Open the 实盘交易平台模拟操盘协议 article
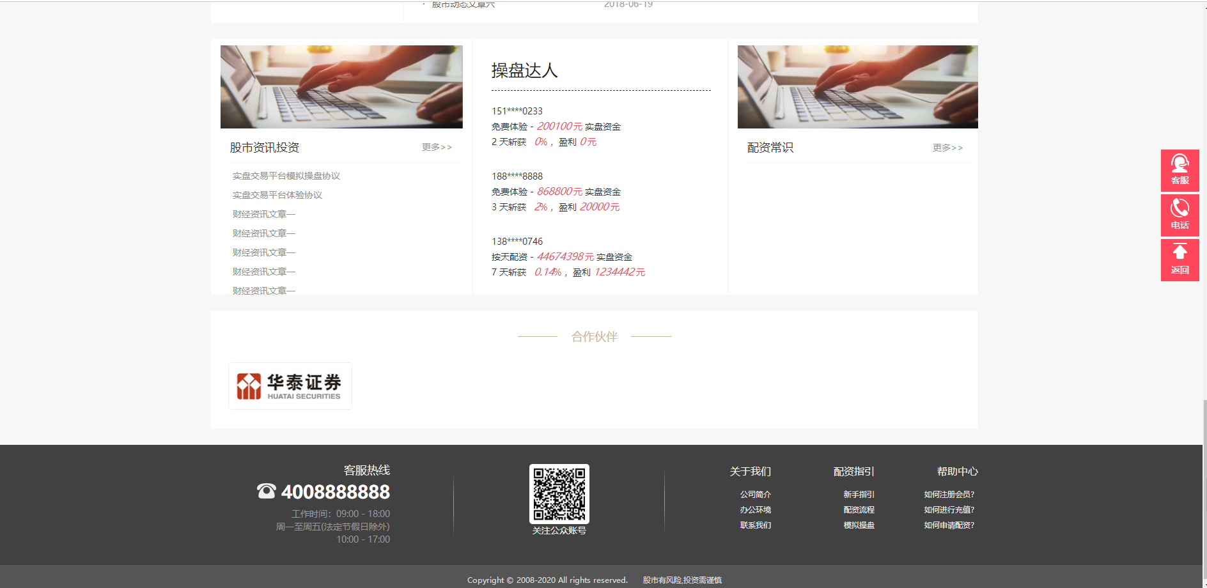The width and height of the screenshot is (1207, 588). (286, 176)
